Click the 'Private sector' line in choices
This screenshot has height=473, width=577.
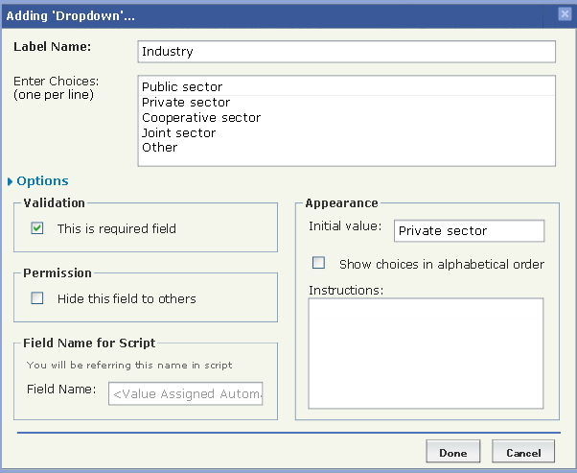(x=186, y=103)
